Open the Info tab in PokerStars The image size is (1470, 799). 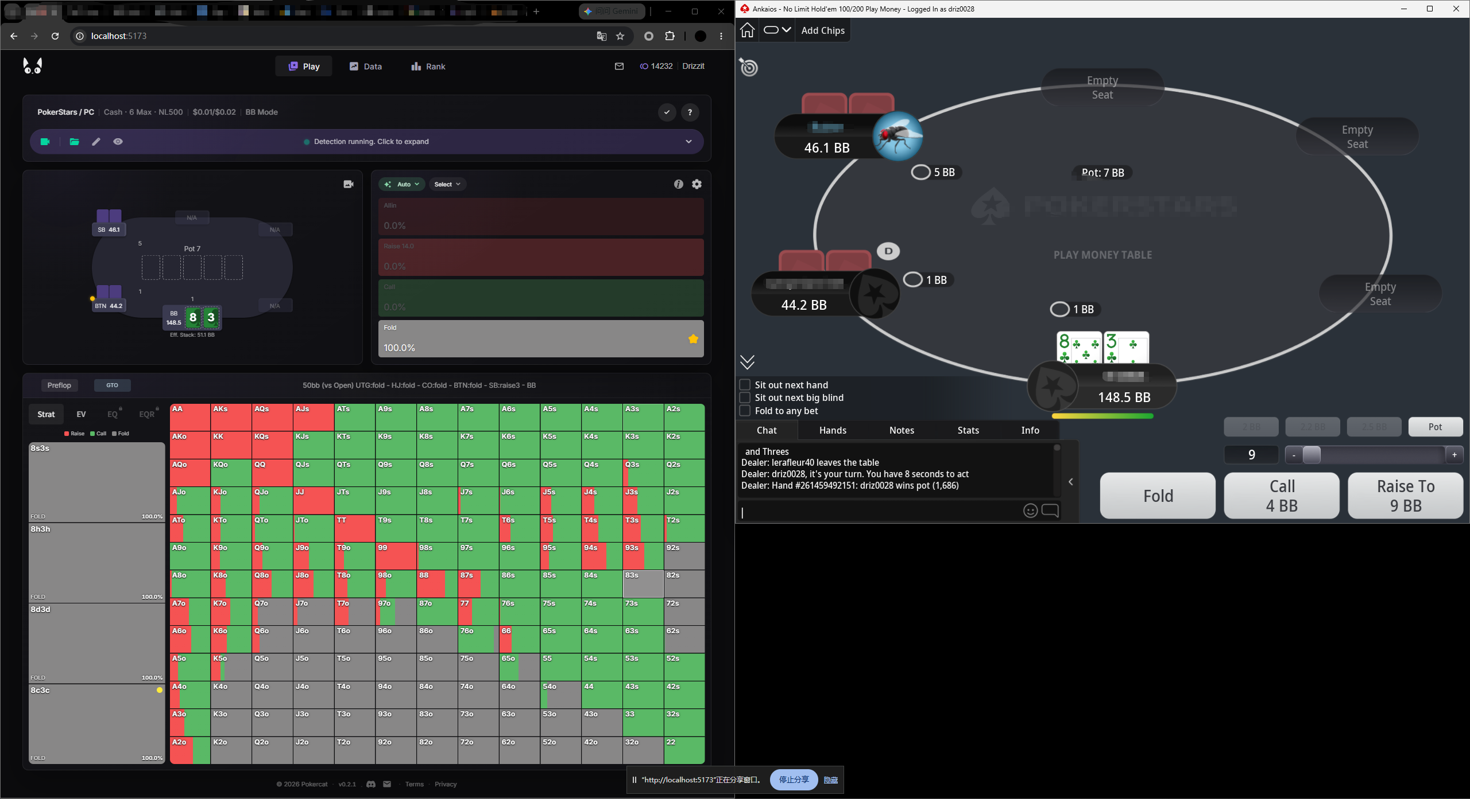pos(1030,430)
